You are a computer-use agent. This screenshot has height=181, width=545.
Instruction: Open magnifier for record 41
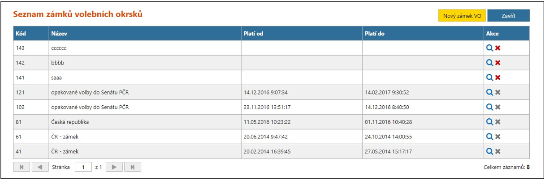(489, 151)
